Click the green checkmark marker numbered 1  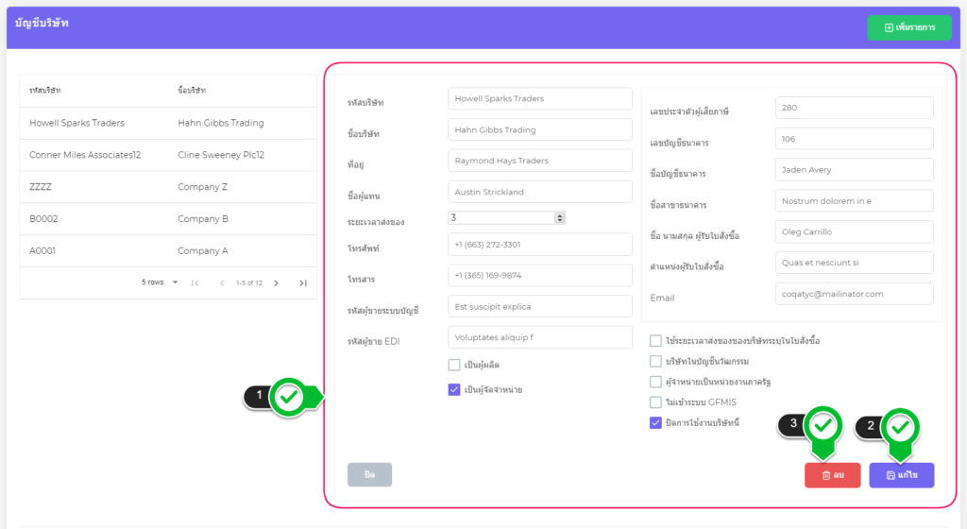coord(290,398)
